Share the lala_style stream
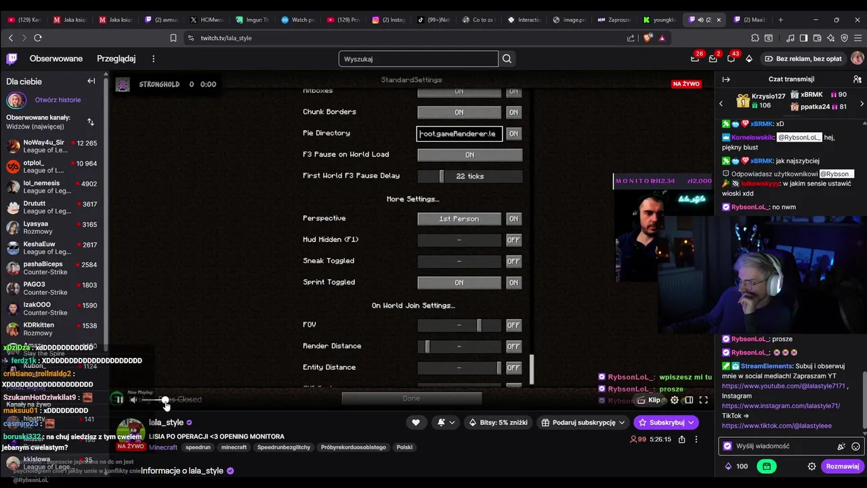The image size is (867, 488). (x=681, y=439)
